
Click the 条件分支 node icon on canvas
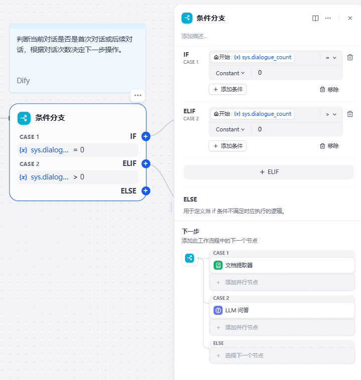click(24, 118)
